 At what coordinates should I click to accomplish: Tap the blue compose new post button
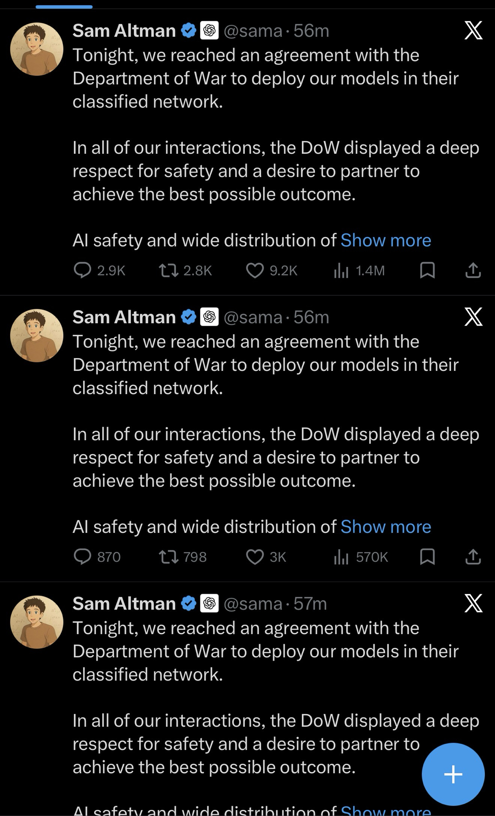[x=453, y=774]
